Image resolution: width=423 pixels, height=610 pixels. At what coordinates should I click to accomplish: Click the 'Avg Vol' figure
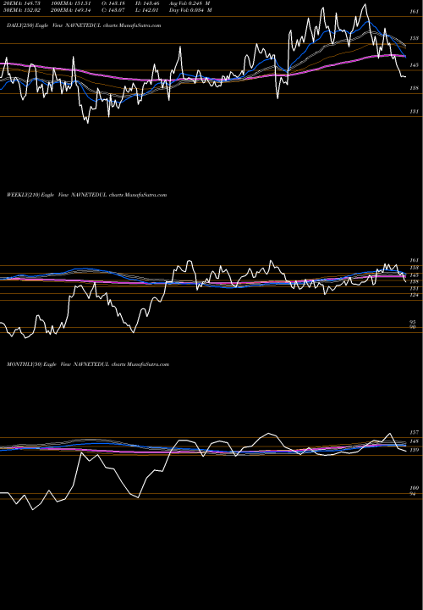click(x=190, y=3)
